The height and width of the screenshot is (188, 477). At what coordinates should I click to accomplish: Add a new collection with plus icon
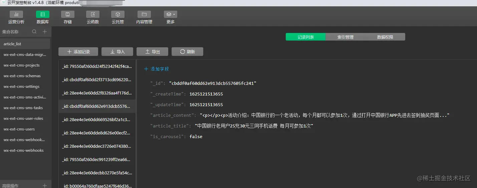point(45,32)
